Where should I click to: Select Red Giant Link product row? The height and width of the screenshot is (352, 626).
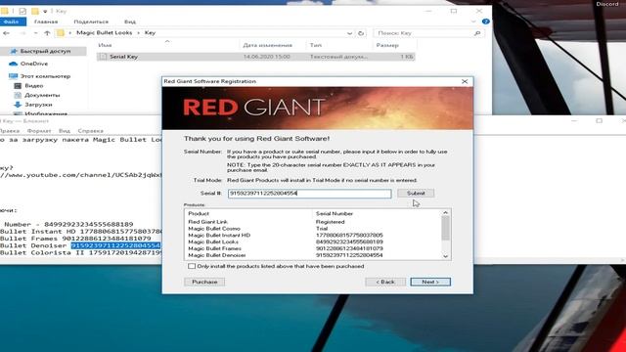pos(313,222)
